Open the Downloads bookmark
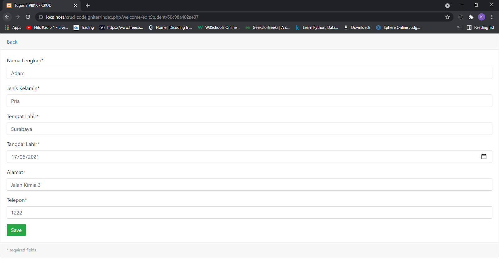Viewport: 499px width, 267px height. pos(357,27)
